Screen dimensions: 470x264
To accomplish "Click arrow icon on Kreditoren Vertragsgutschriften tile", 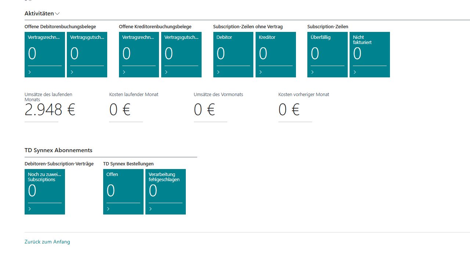I will point(166,72).
